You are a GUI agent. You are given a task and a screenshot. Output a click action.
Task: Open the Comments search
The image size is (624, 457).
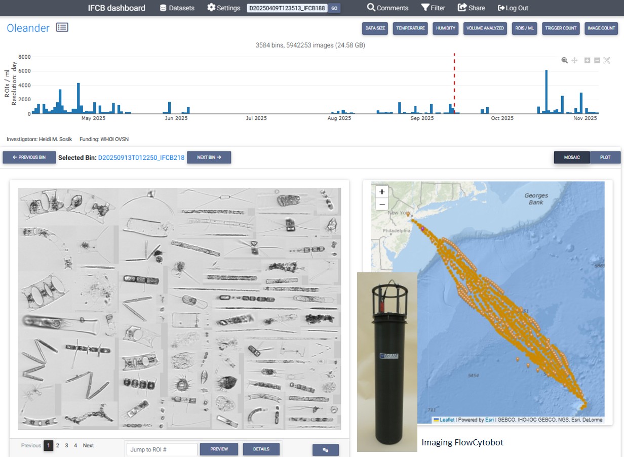[387, 8]
